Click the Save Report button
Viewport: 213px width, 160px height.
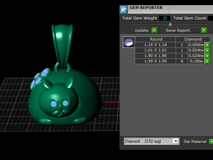pos(183,30)
